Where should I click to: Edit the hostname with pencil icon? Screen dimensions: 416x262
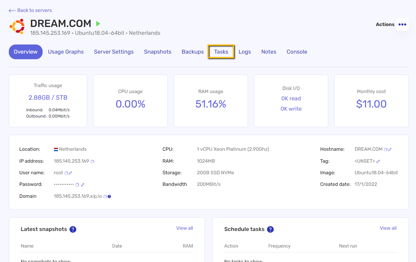click(x=390, y=149)
